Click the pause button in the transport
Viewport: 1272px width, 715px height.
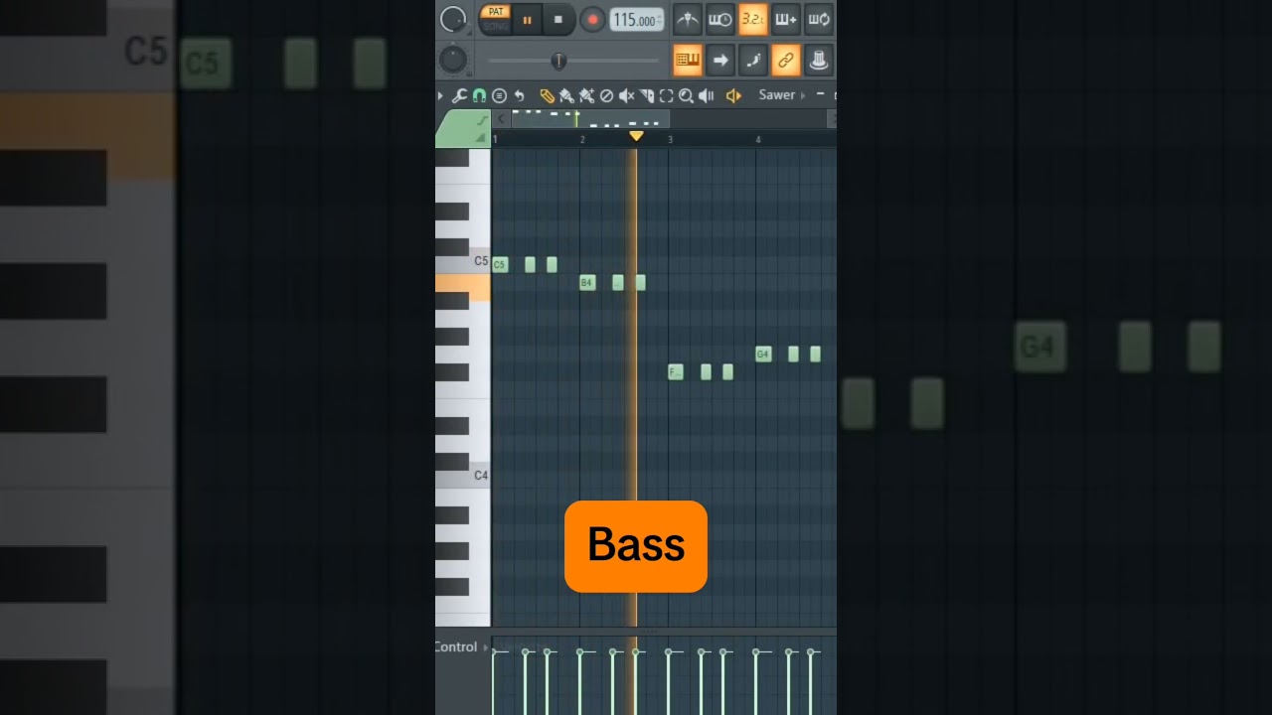(x=527, y=20)
